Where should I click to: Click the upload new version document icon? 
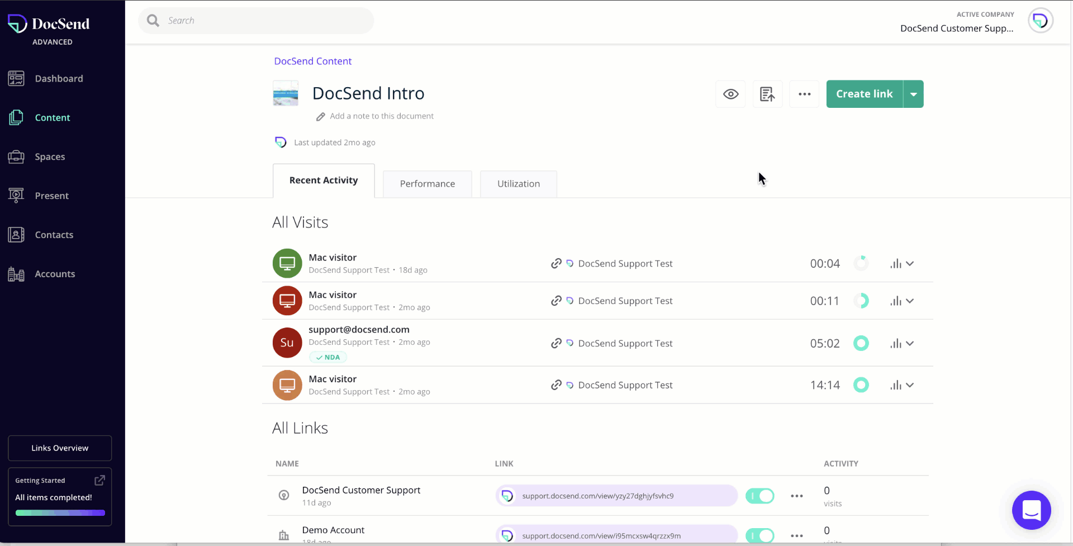(767, 94)
